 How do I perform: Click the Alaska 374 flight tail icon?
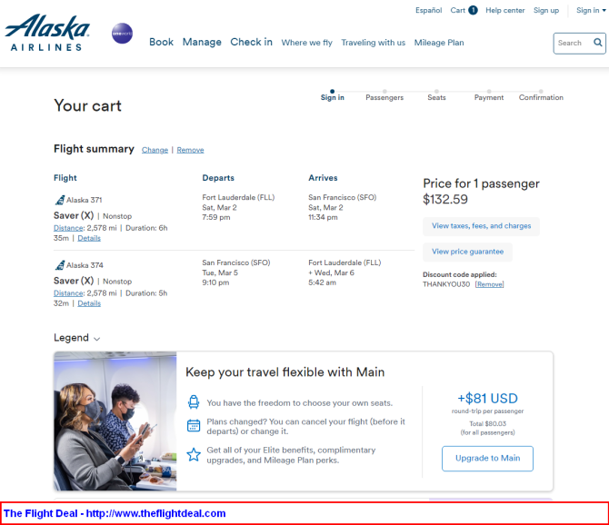(60, 265)
